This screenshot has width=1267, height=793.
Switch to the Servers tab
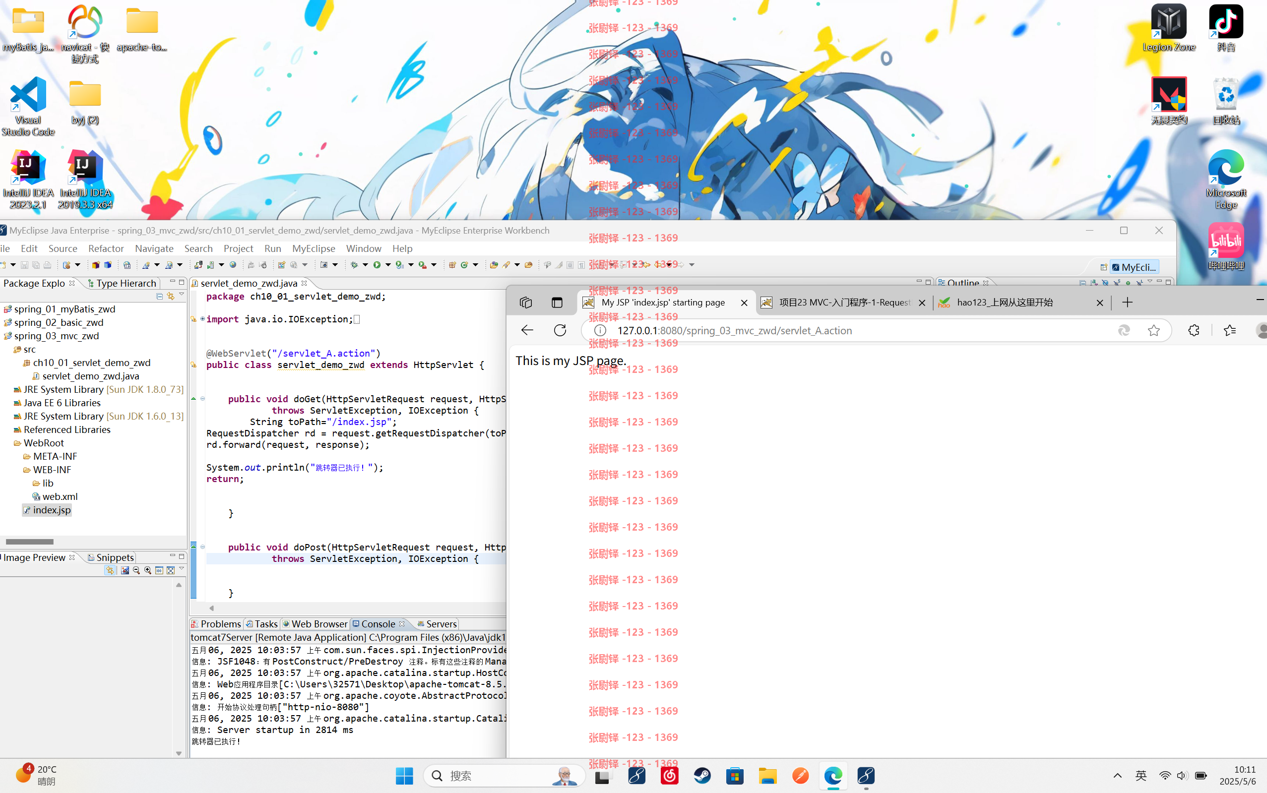(x=437, y=623)
